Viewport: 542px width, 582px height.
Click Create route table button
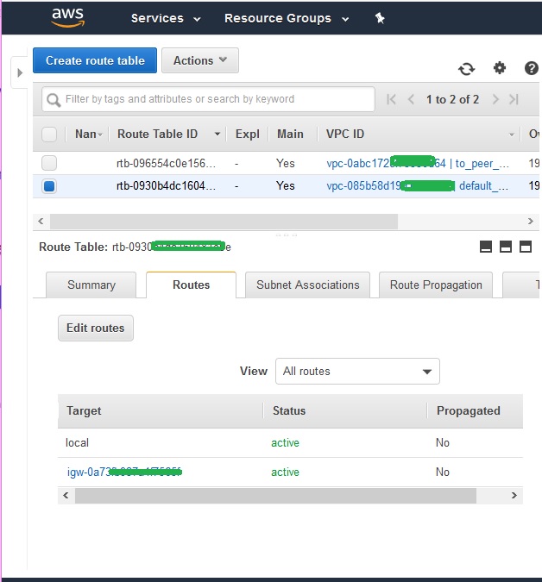(95, 60)
